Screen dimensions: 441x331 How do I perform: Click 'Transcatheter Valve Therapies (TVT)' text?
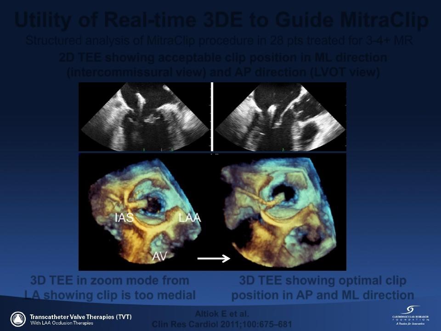(81, 317)
